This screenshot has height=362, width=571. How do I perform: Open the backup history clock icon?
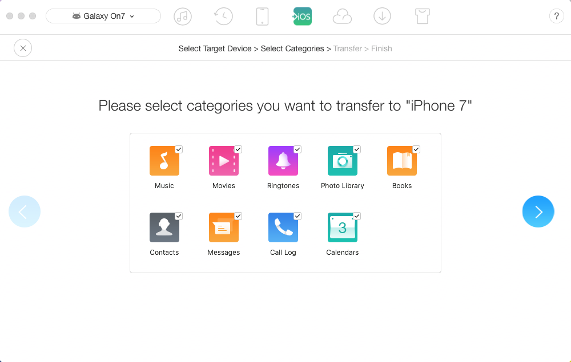[223, 17]
